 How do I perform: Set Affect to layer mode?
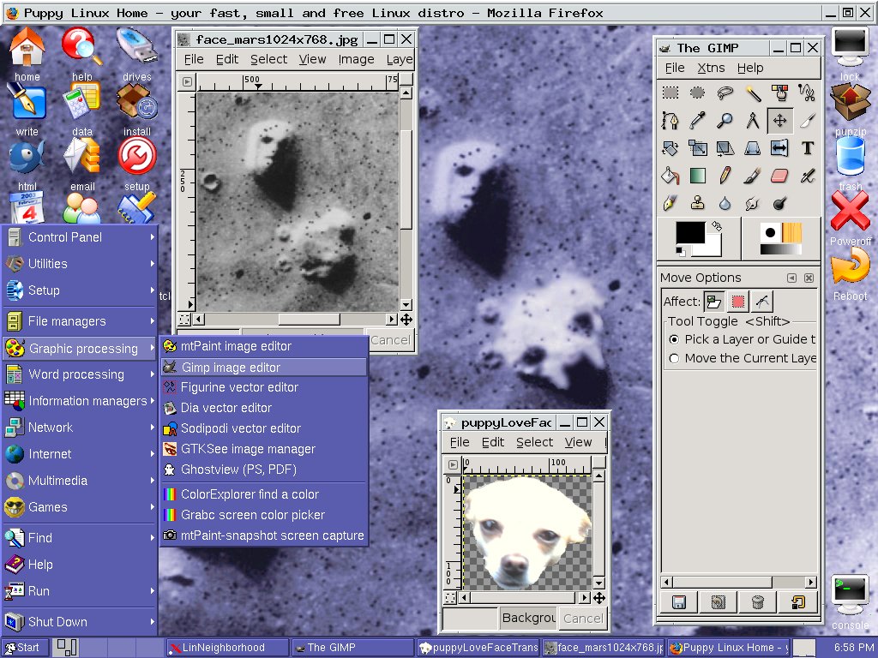click(x=714, y=302)
